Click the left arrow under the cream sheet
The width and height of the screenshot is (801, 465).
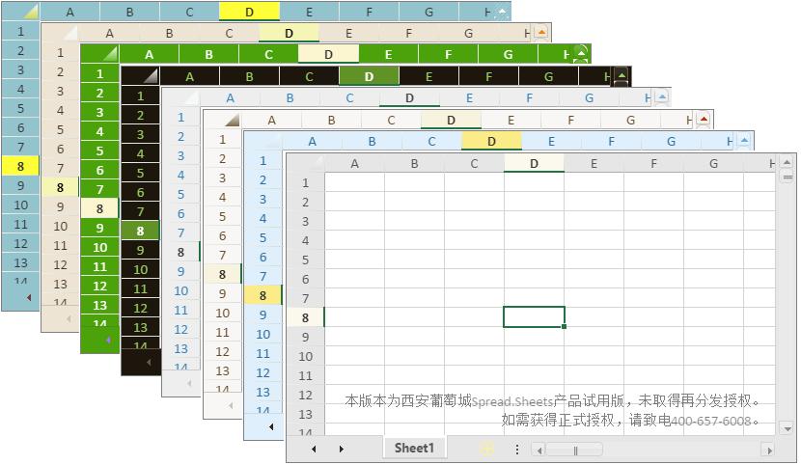pyautogui.click(x=231, y=405)
